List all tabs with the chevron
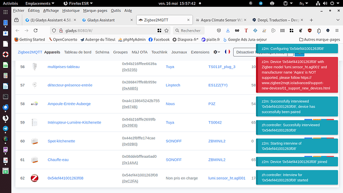The width and height of the screenshot is (343, 193). 338,20
